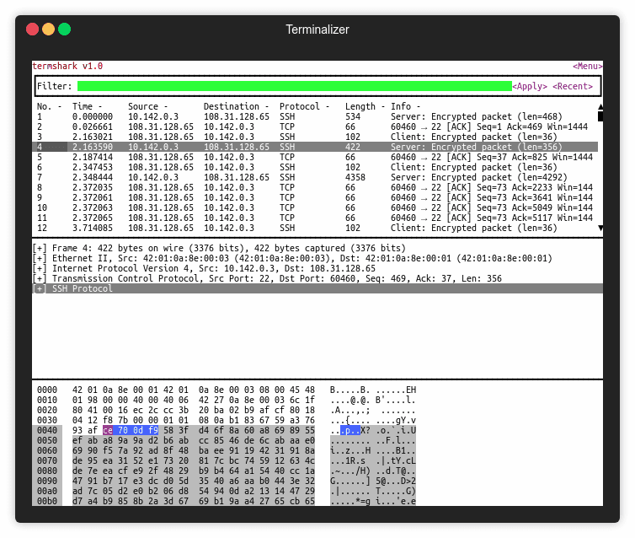
Task: Open the termshark Menu
Action: pos(587,66)
